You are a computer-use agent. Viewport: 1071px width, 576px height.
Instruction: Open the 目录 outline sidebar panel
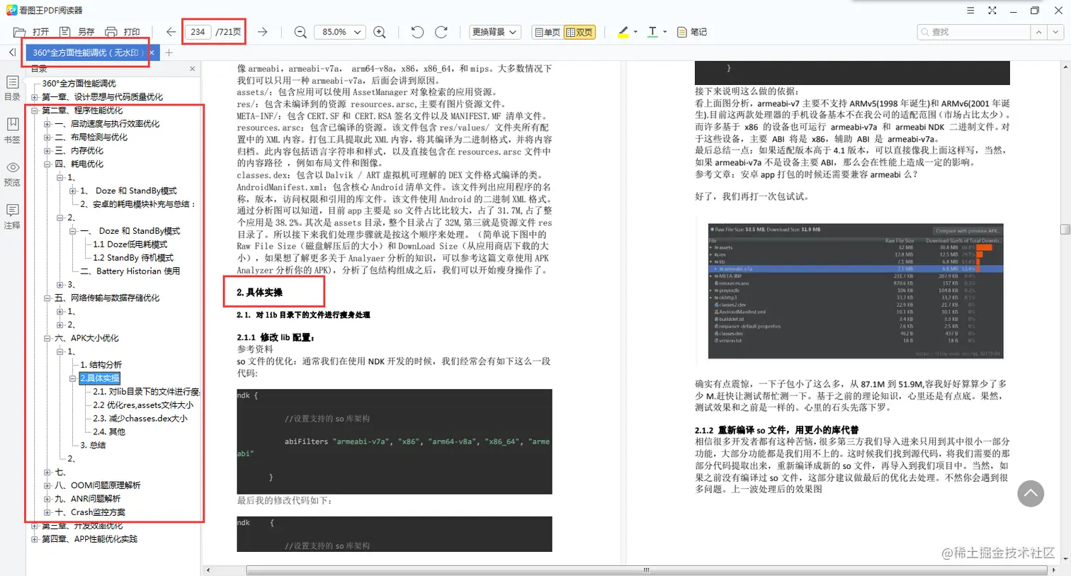coord(12,89)
